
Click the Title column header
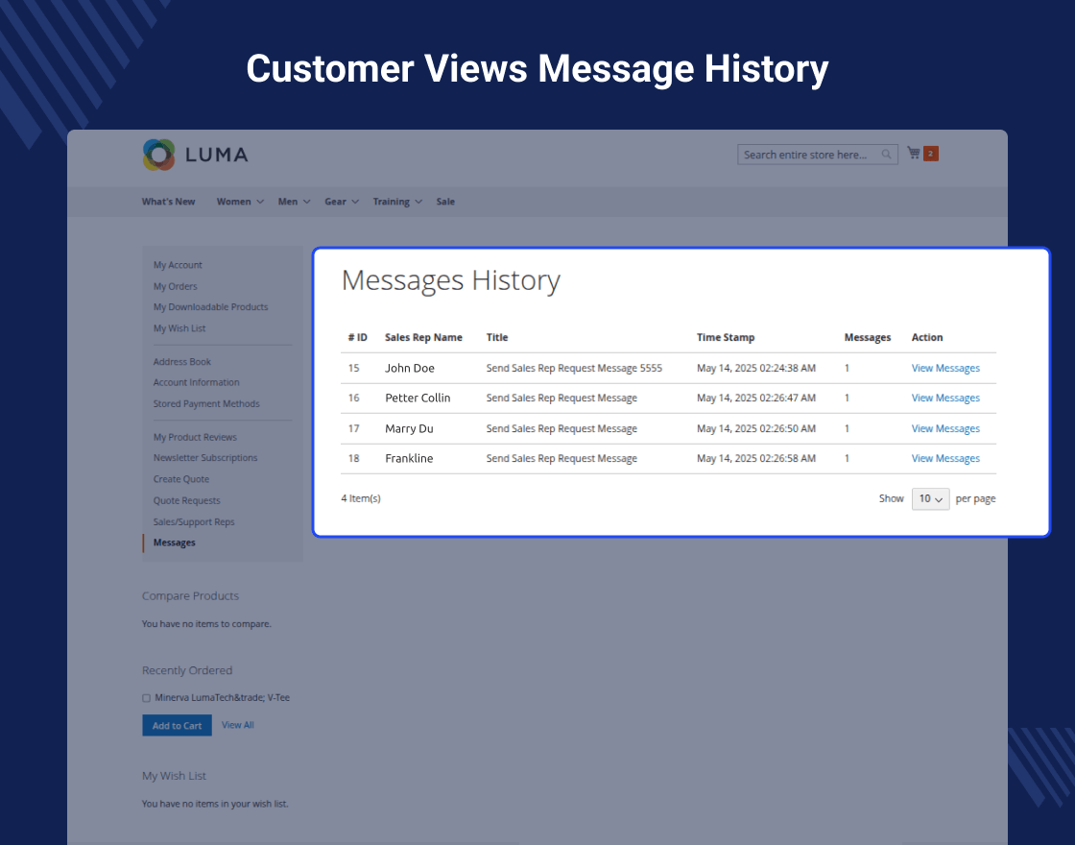point(497,337)
